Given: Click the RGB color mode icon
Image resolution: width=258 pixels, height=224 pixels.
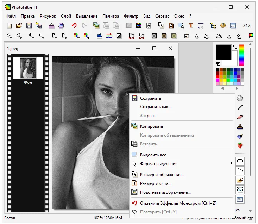Looking at the screenshot, I should (x=139, y=25).
